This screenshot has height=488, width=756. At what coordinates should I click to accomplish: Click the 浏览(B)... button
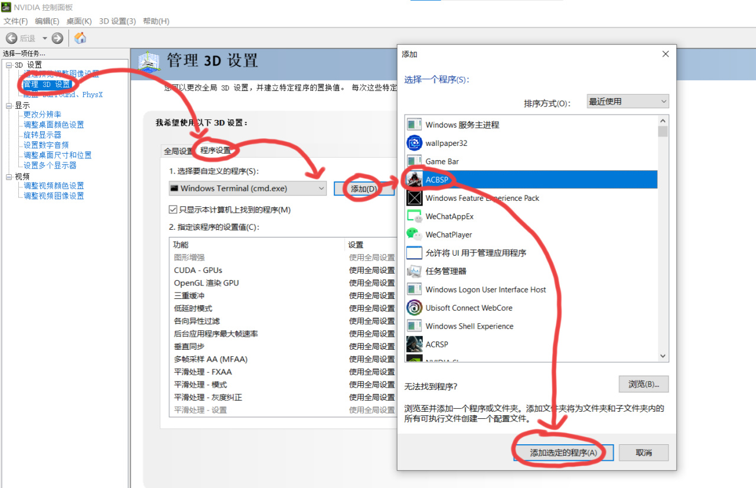click(644, 384)
